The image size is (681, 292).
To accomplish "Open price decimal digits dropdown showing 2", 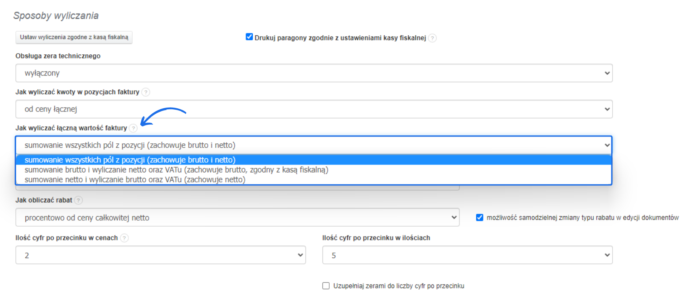I will 160,255.
